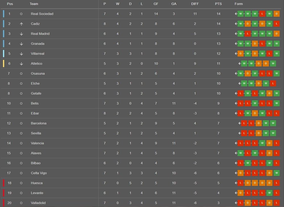Image resolution: width=284 pixels, height=207 pixels.
Task: Select the Valladolid team name
Action: [38, 203]
